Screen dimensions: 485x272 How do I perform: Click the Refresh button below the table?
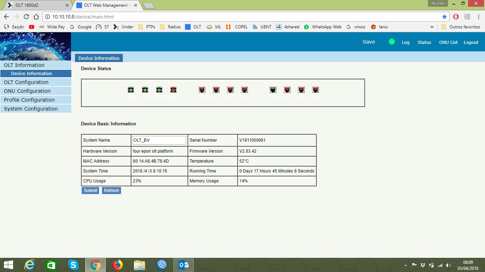pyautogui.click(x=111, y=191)
